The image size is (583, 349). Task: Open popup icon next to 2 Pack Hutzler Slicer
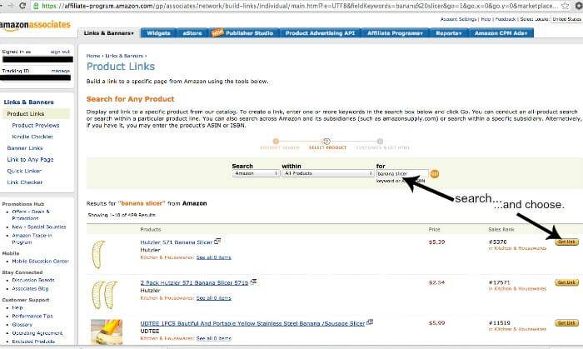point(253,282)
